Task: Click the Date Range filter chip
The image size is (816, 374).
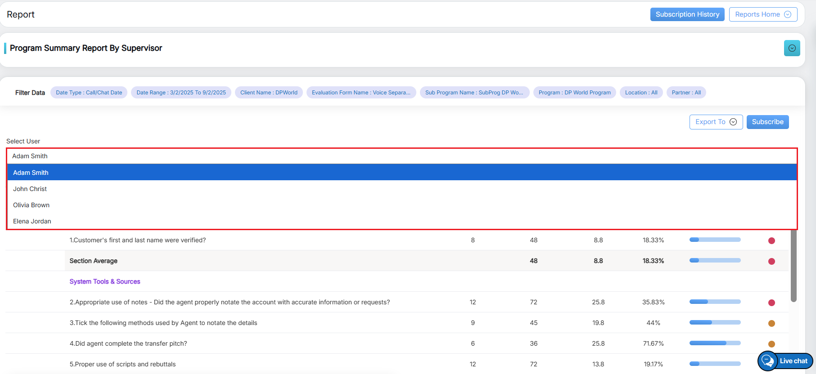Action: (181, 93)
